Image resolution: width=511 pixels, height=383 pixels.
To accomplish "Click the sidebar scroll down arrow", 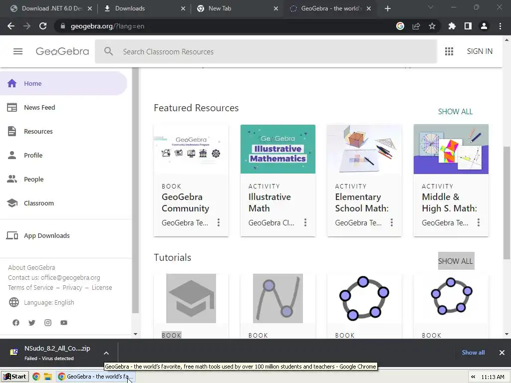I will coord(136,334).
